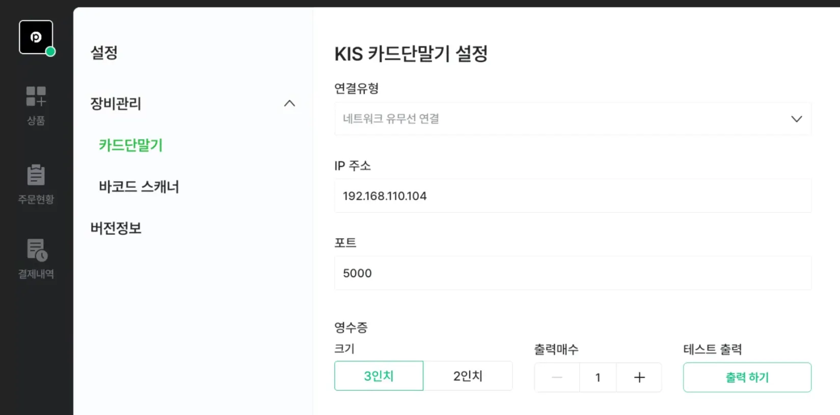This screenshot has width=840, height=415.
Task: Open the 상품 products icon
Action: click(x=36, y=97)
